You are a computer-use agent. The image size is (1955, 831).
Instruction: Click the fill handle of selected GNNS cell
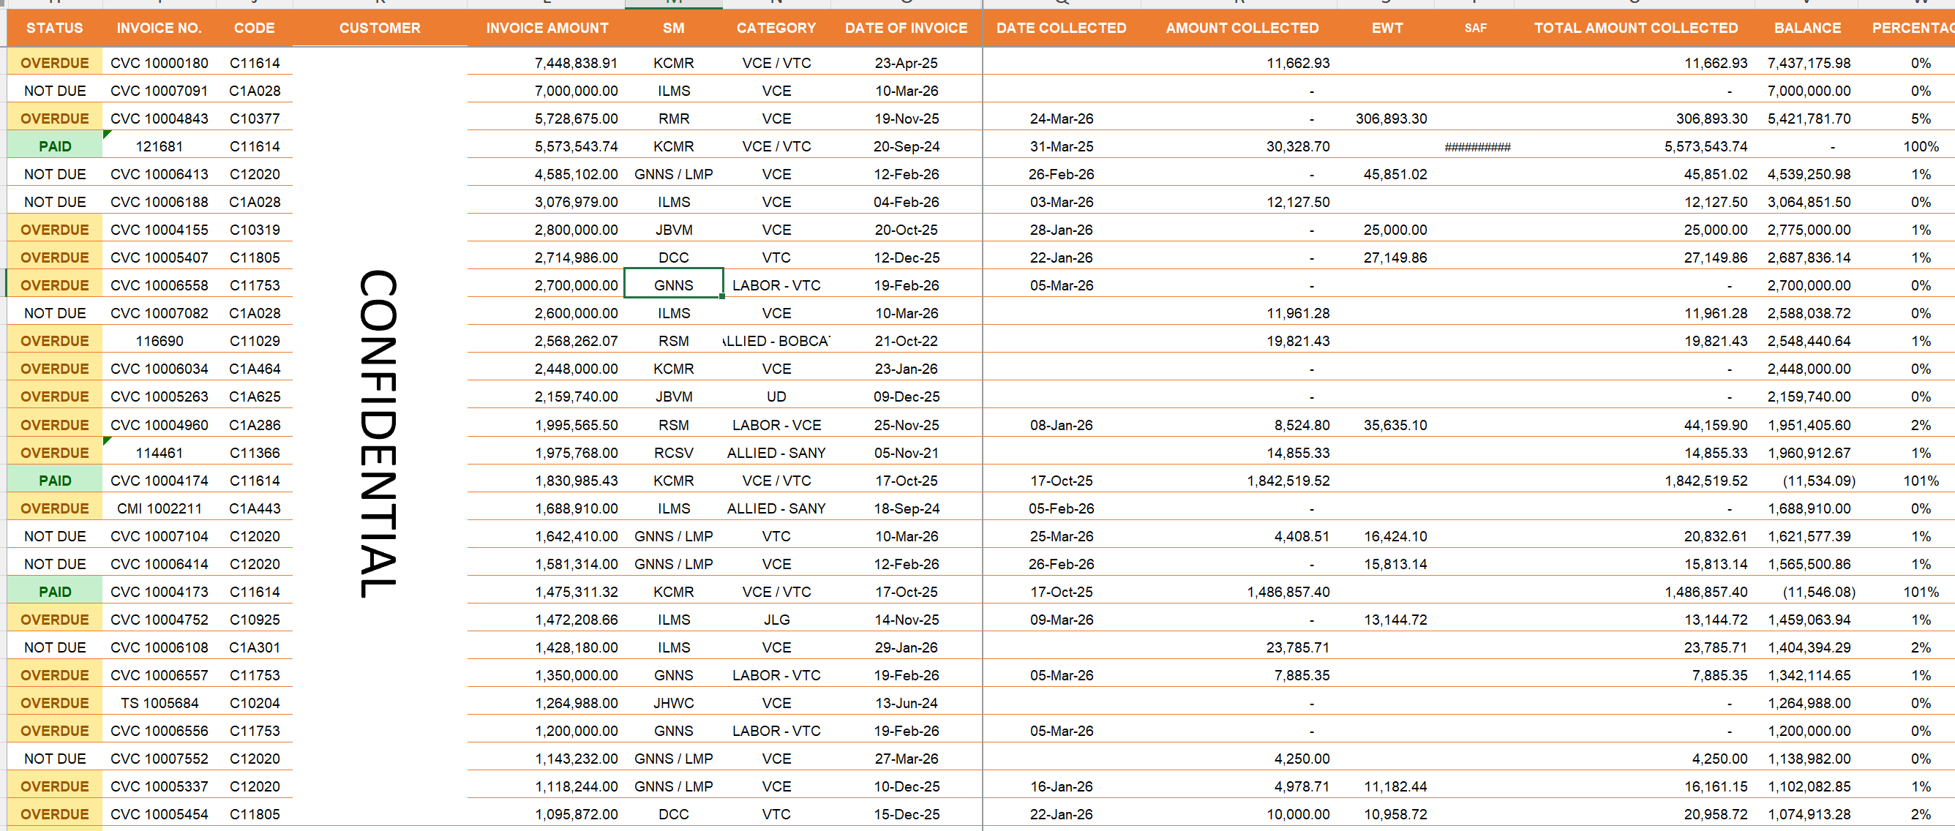pos(721,297)
